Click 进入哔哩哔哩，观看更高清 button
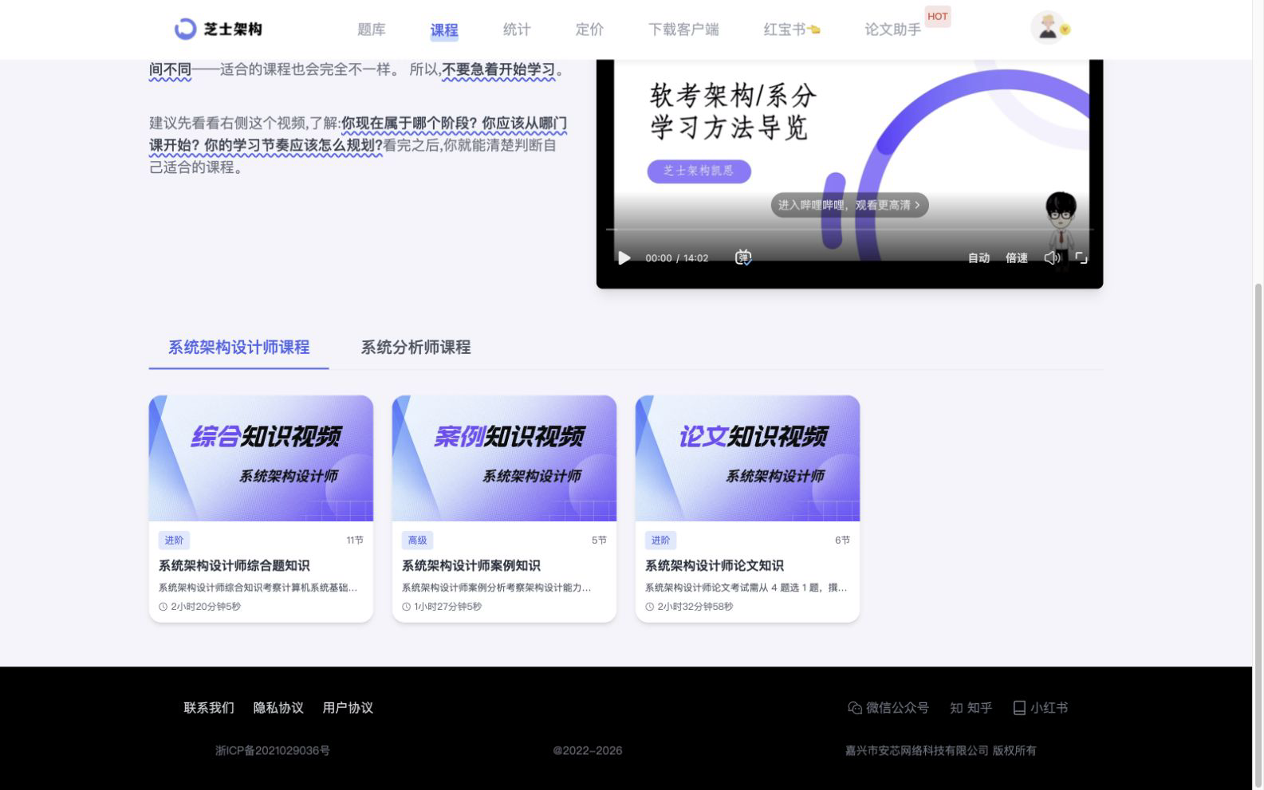1264x790 pixels. [849, 205]
